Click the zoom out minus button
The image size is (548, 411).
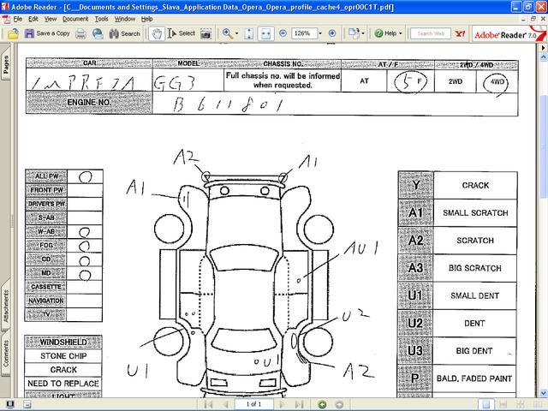[x=283, y=33]
